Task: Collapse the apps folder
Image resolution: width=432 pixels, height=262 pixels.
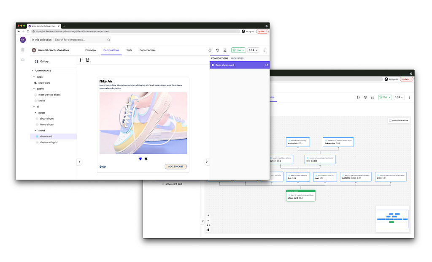Action: (34, 77)
